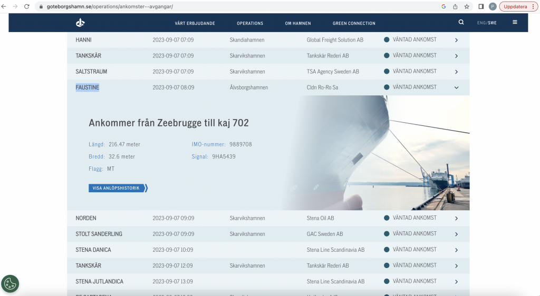Screen dimensions: 540x296
Task: Open GREEN CONNECTION menu
Action: 354,23
